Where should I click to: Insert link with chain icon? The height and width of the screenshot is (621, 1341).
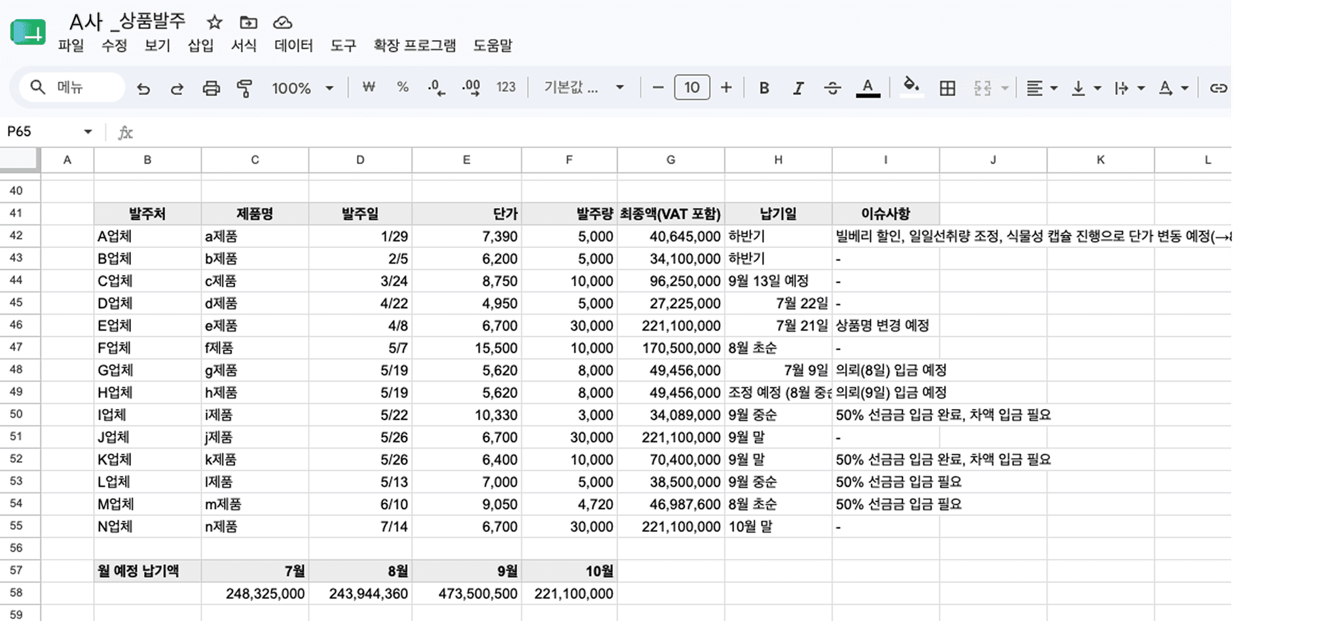(1218, 88)
